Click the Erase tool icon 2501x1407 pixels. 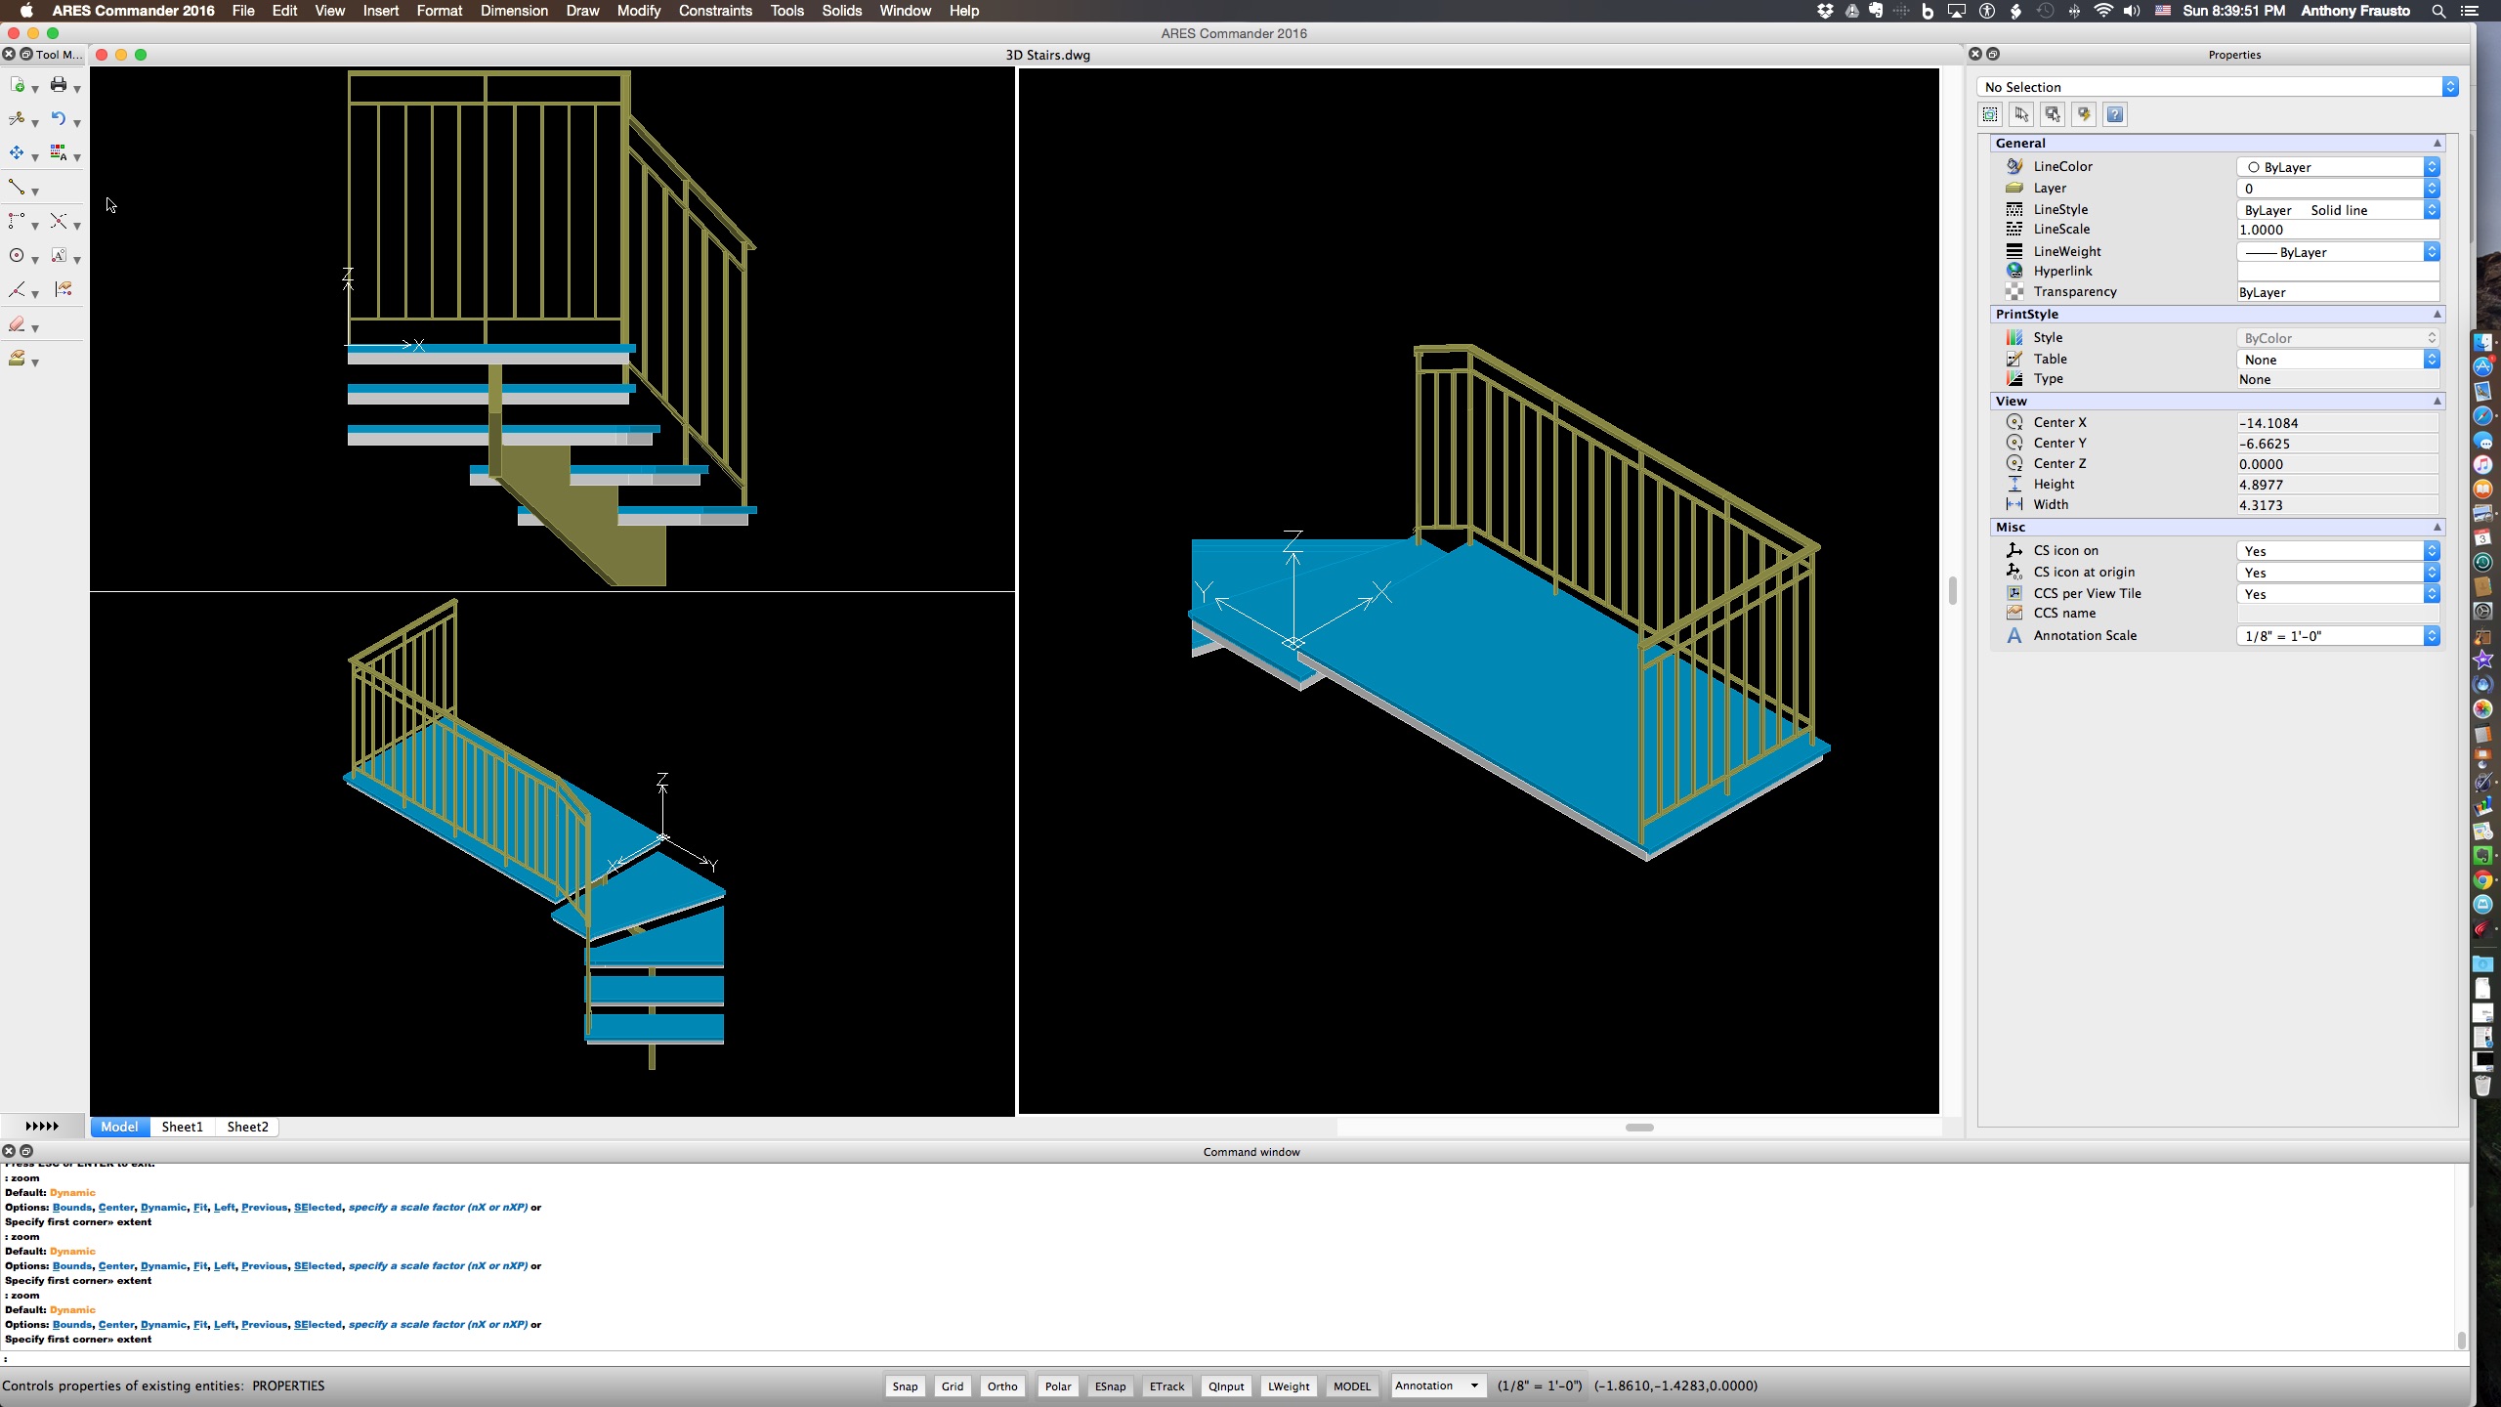tap(17, 324)
